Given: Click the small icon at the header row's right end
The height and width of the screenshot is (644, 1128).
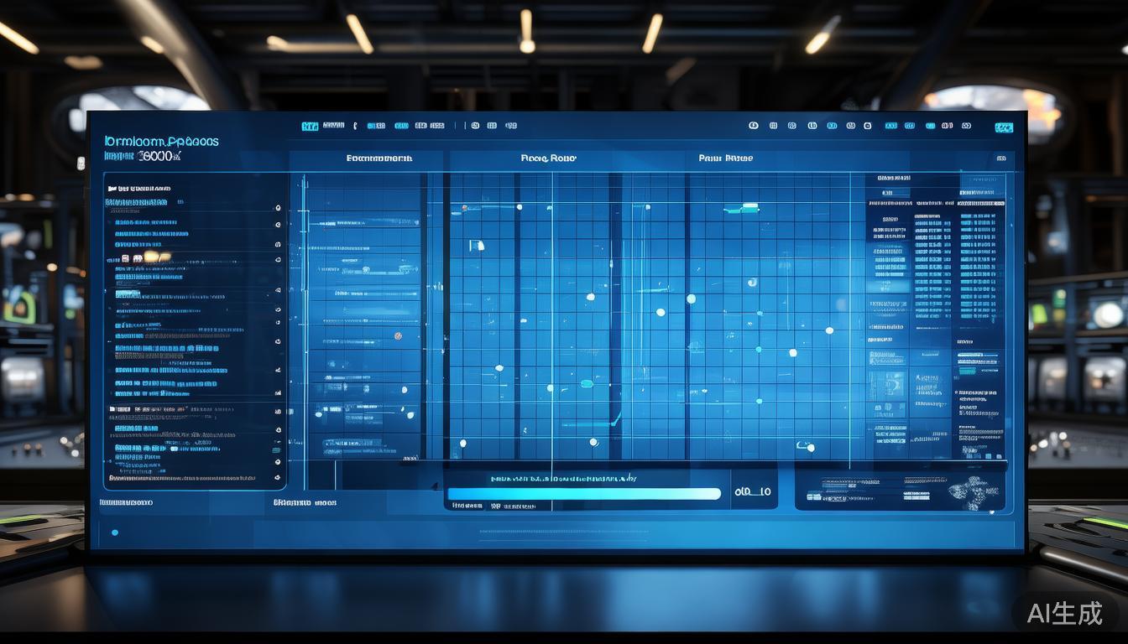Looking at the screenshot, I should click(1000, 158).
